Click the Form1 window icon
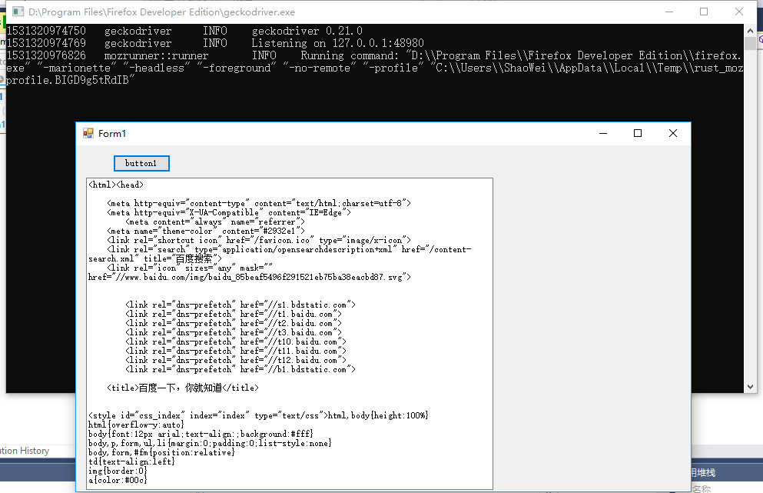 click(x=88, y=133)
